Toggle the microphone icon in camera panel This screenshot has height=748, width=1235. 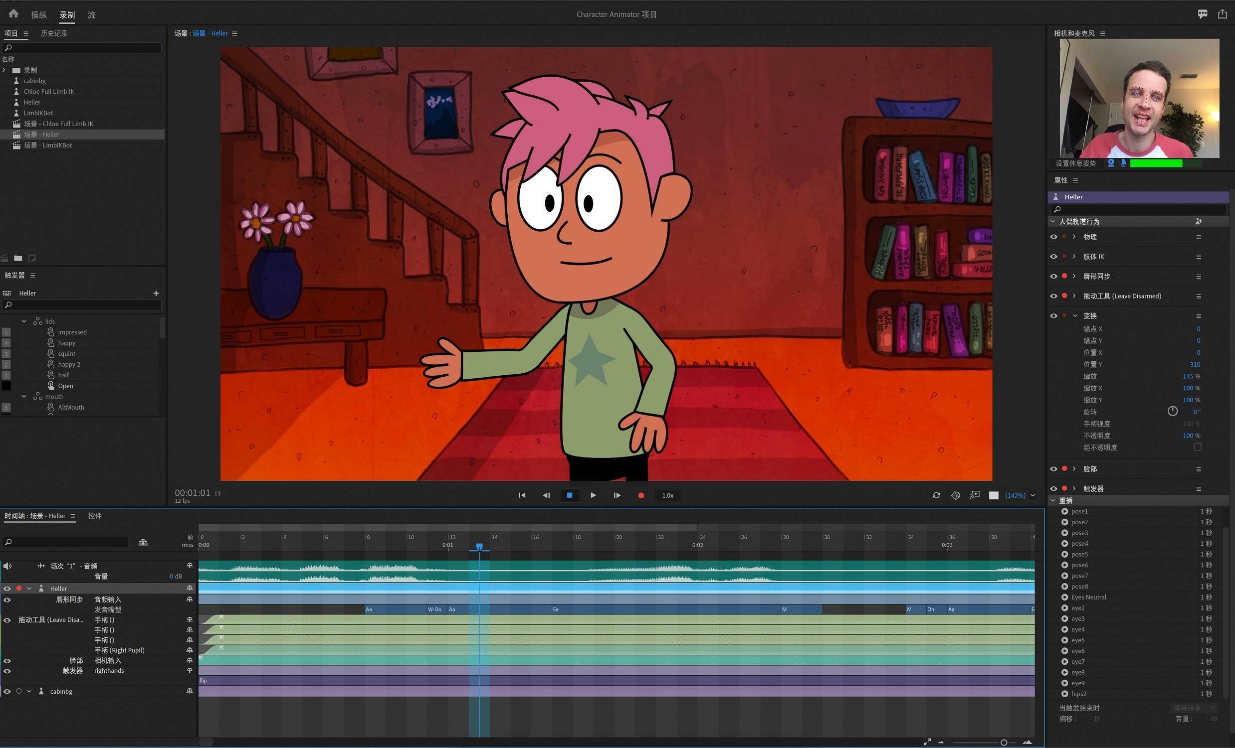(x=1124, y=163)
